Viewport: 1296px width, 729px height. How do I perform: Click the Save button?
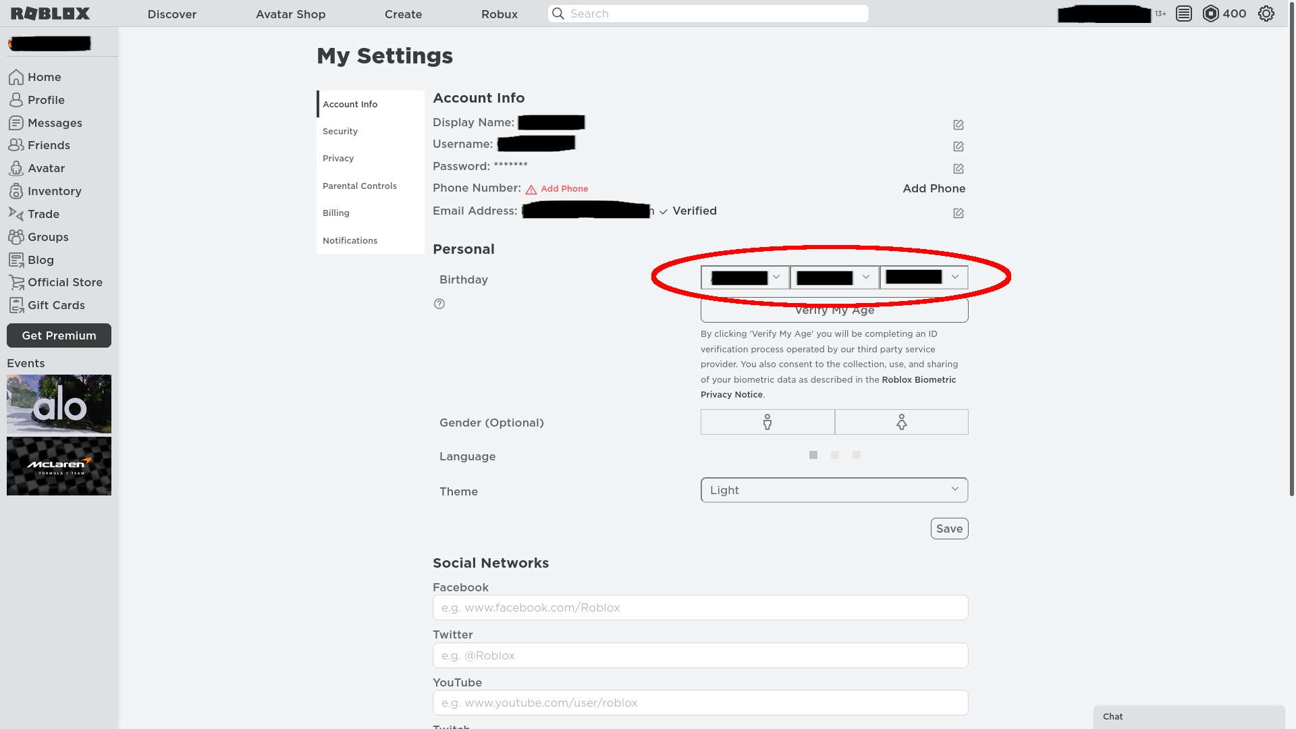point(950,529)
